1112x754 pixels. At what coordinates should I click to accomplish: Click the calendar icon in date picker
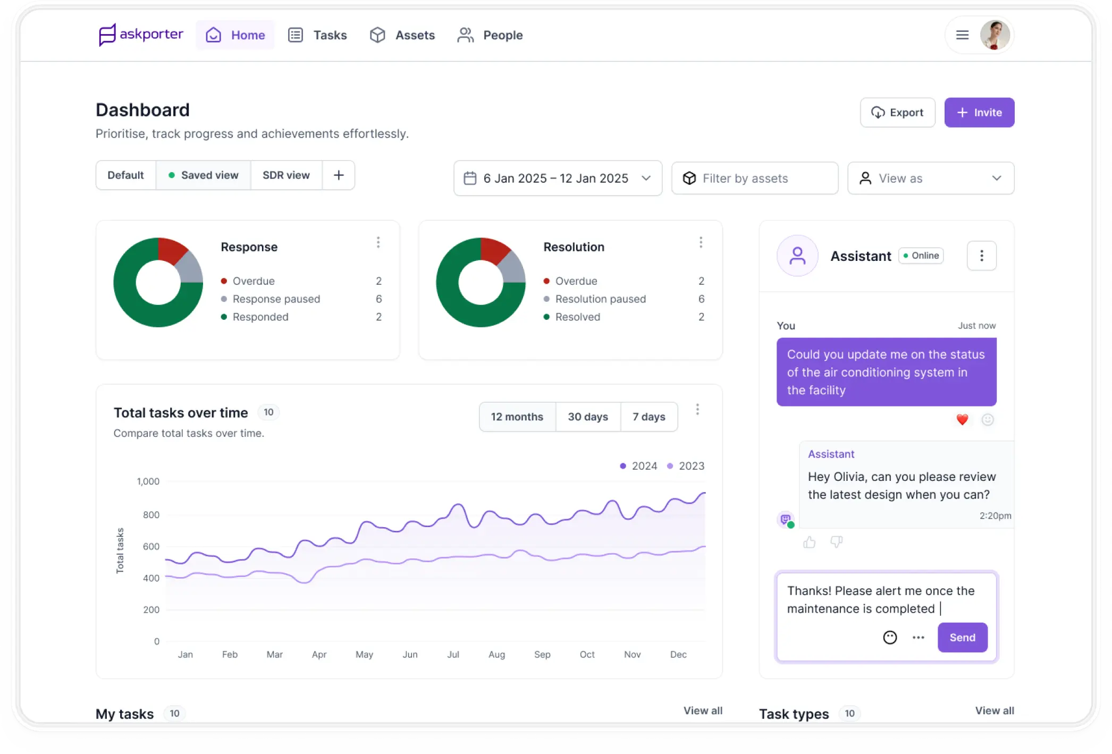pos(470,178)
